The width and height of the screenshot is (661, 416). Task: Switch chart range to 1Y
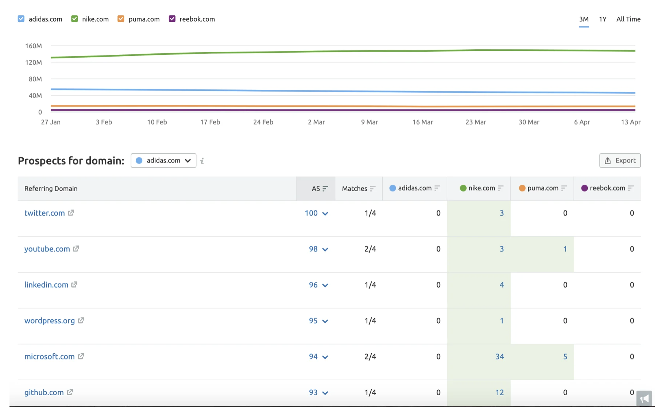602,19
